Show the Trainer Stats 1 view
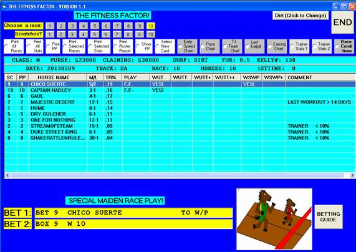 coord(299,46)
